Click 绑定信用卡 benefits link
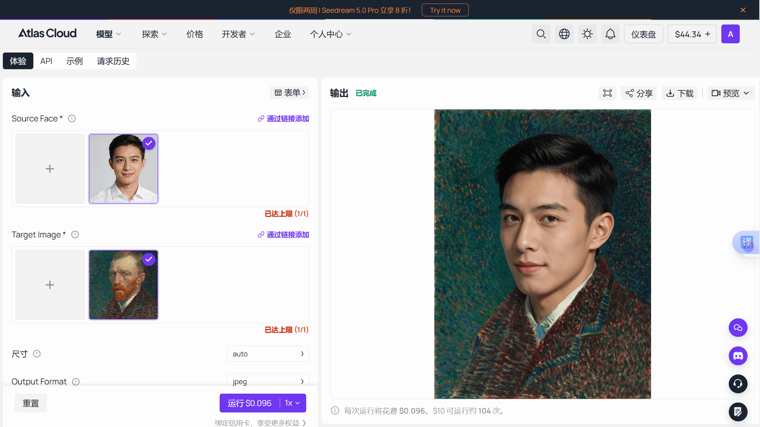 pyautogui.click(x=260, y=423)
